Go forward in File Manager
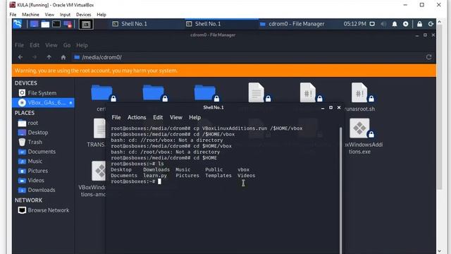The height and width of the screenshot is (254, 451). pos(35,57)
